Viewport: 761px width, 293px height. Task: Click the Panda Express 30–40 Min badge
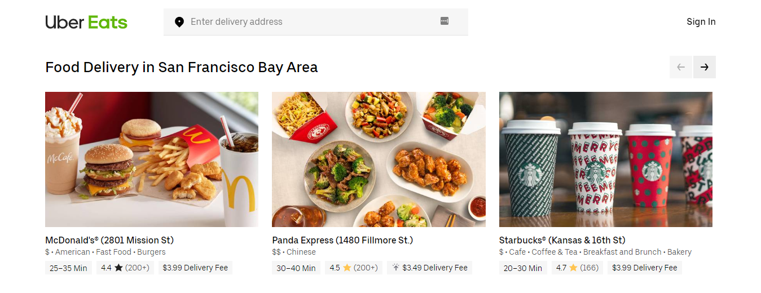[296, 268]
